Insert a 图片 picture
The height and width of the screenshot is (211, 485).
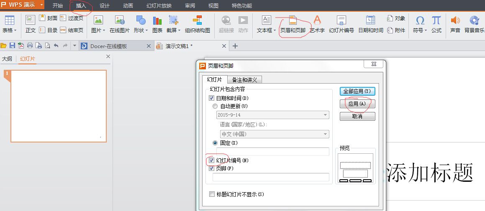coord(98,24)
